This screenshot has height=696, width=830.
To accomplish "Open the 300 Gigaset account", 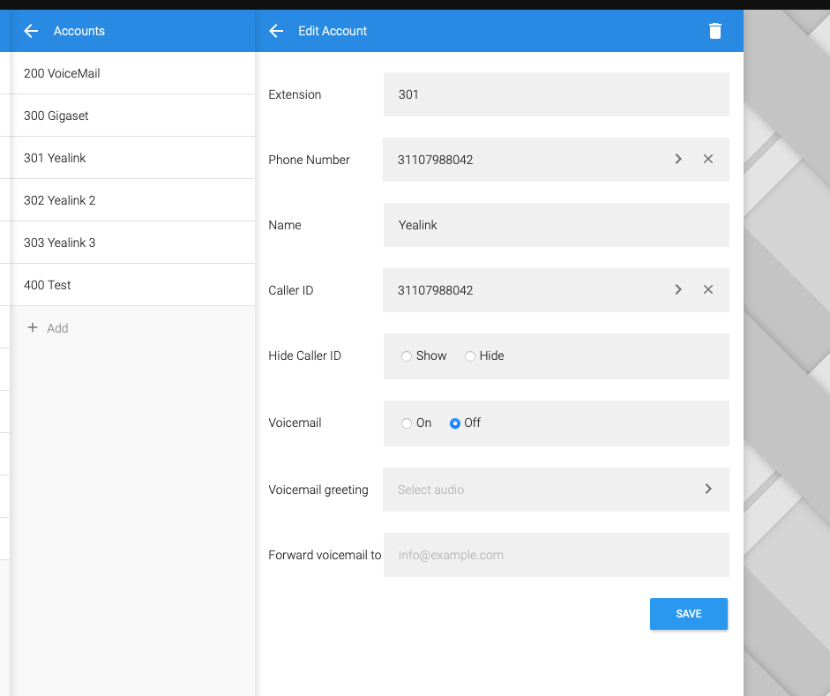I will tap(132, 116).
